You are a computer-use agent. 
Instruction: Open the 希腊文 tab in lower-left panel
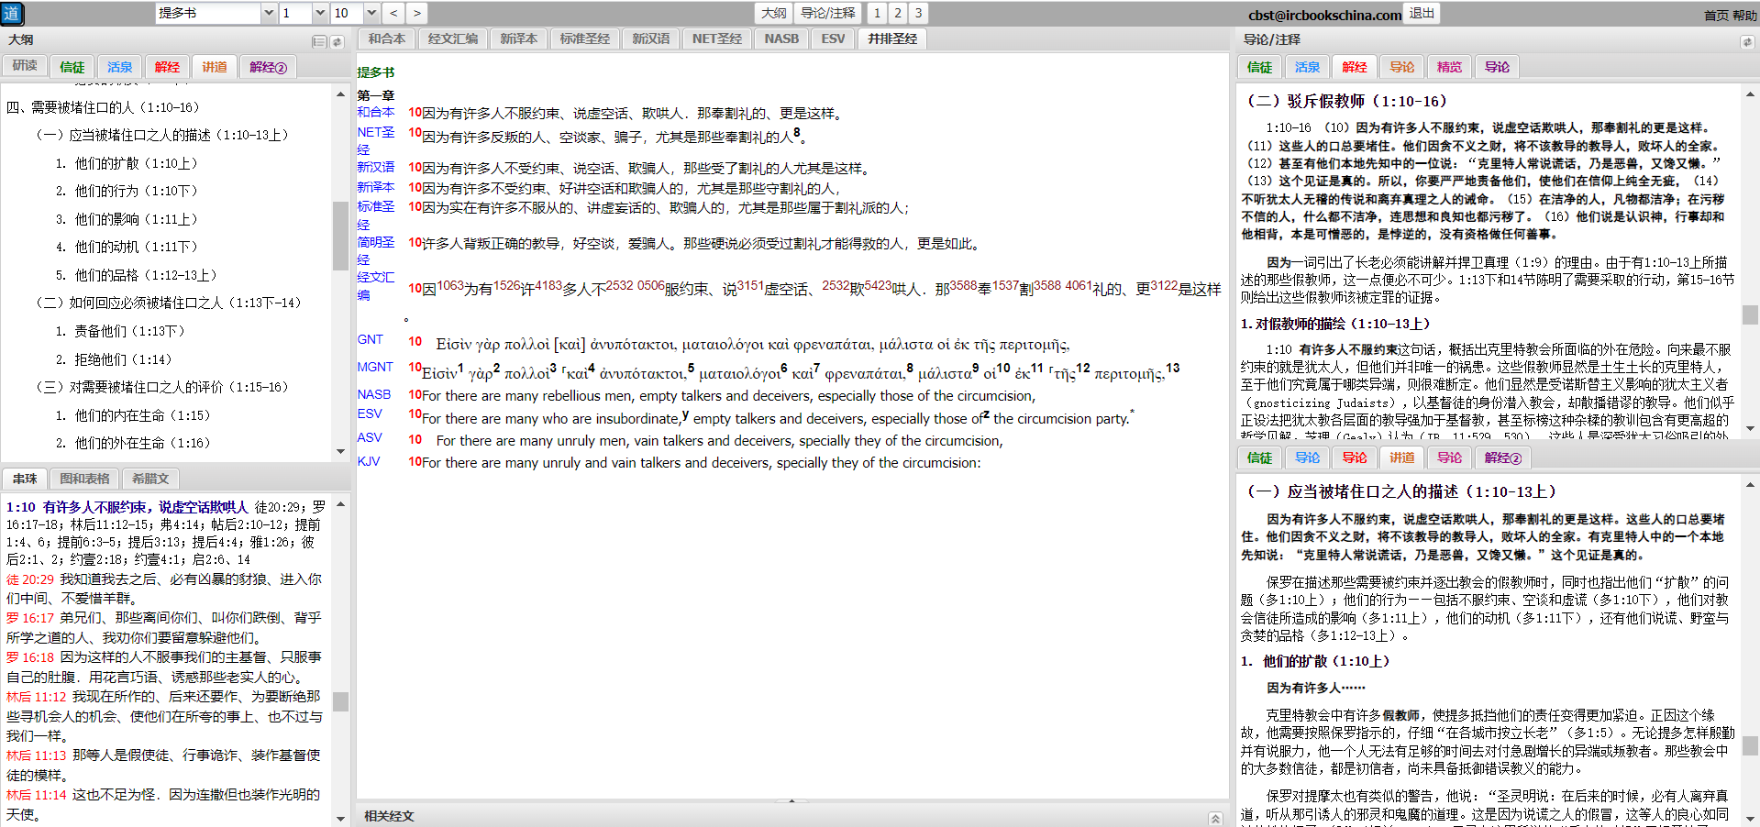150,479
